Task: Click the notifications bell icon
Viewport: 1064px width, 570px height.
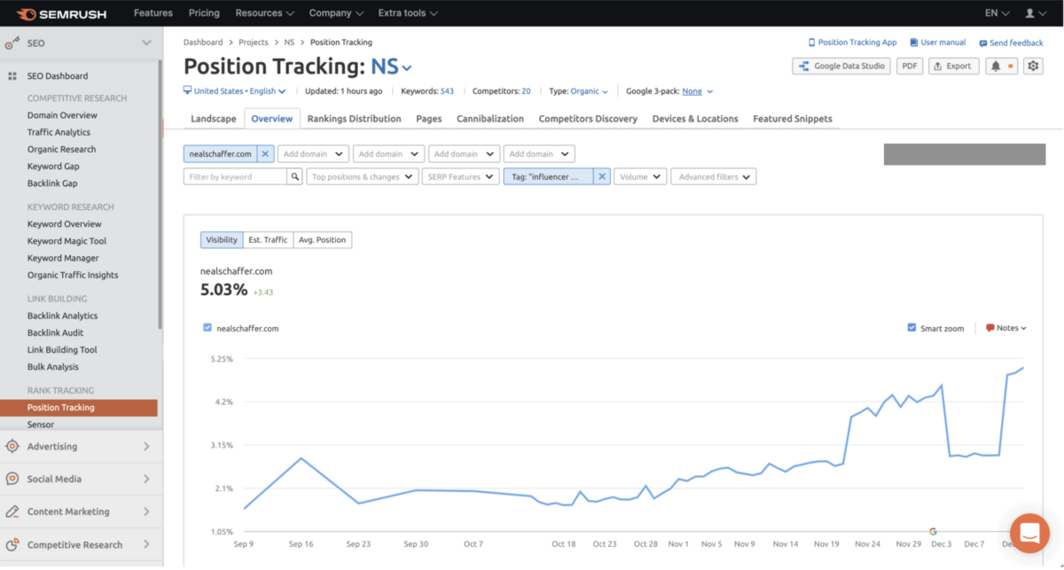Action: 996,66
